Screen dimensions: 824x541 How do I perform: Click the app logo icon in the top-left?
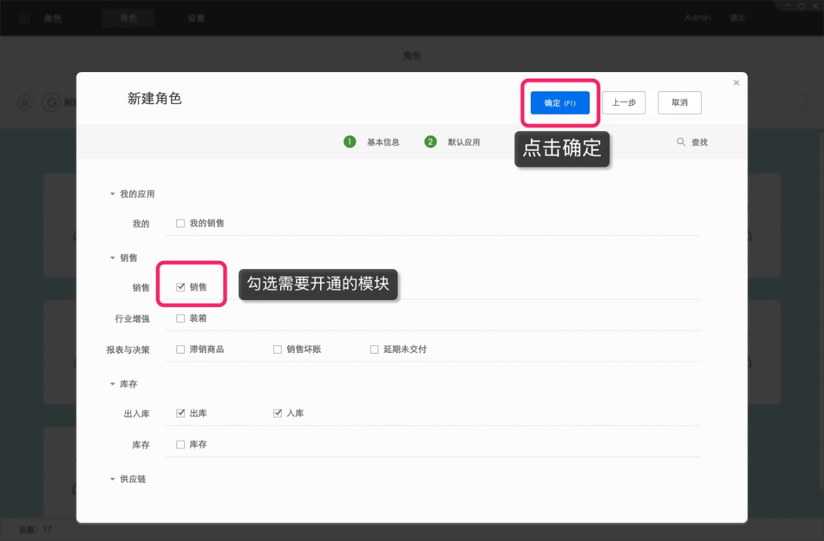coord(25,19)
